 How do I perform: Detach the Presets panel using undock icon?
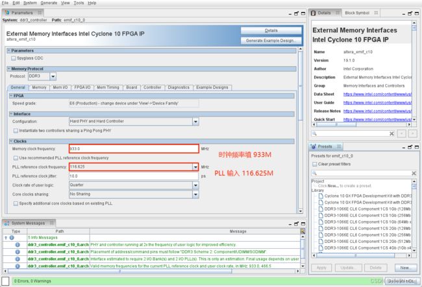(410, 147)
